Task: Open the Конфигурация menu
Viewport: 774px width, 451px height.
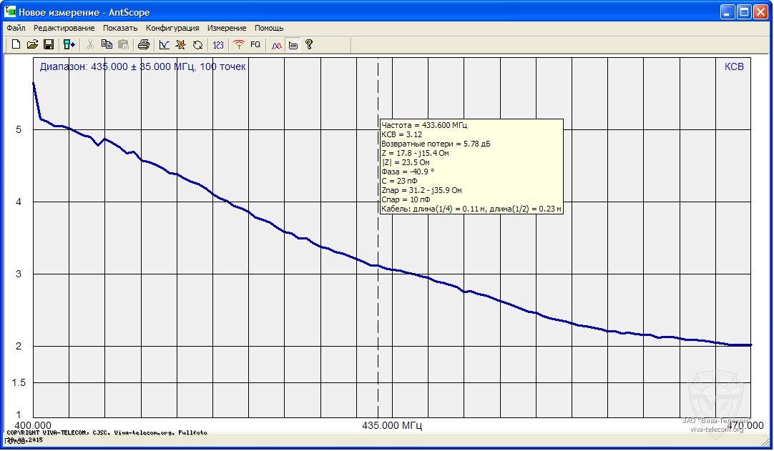Action: [172, 28]
